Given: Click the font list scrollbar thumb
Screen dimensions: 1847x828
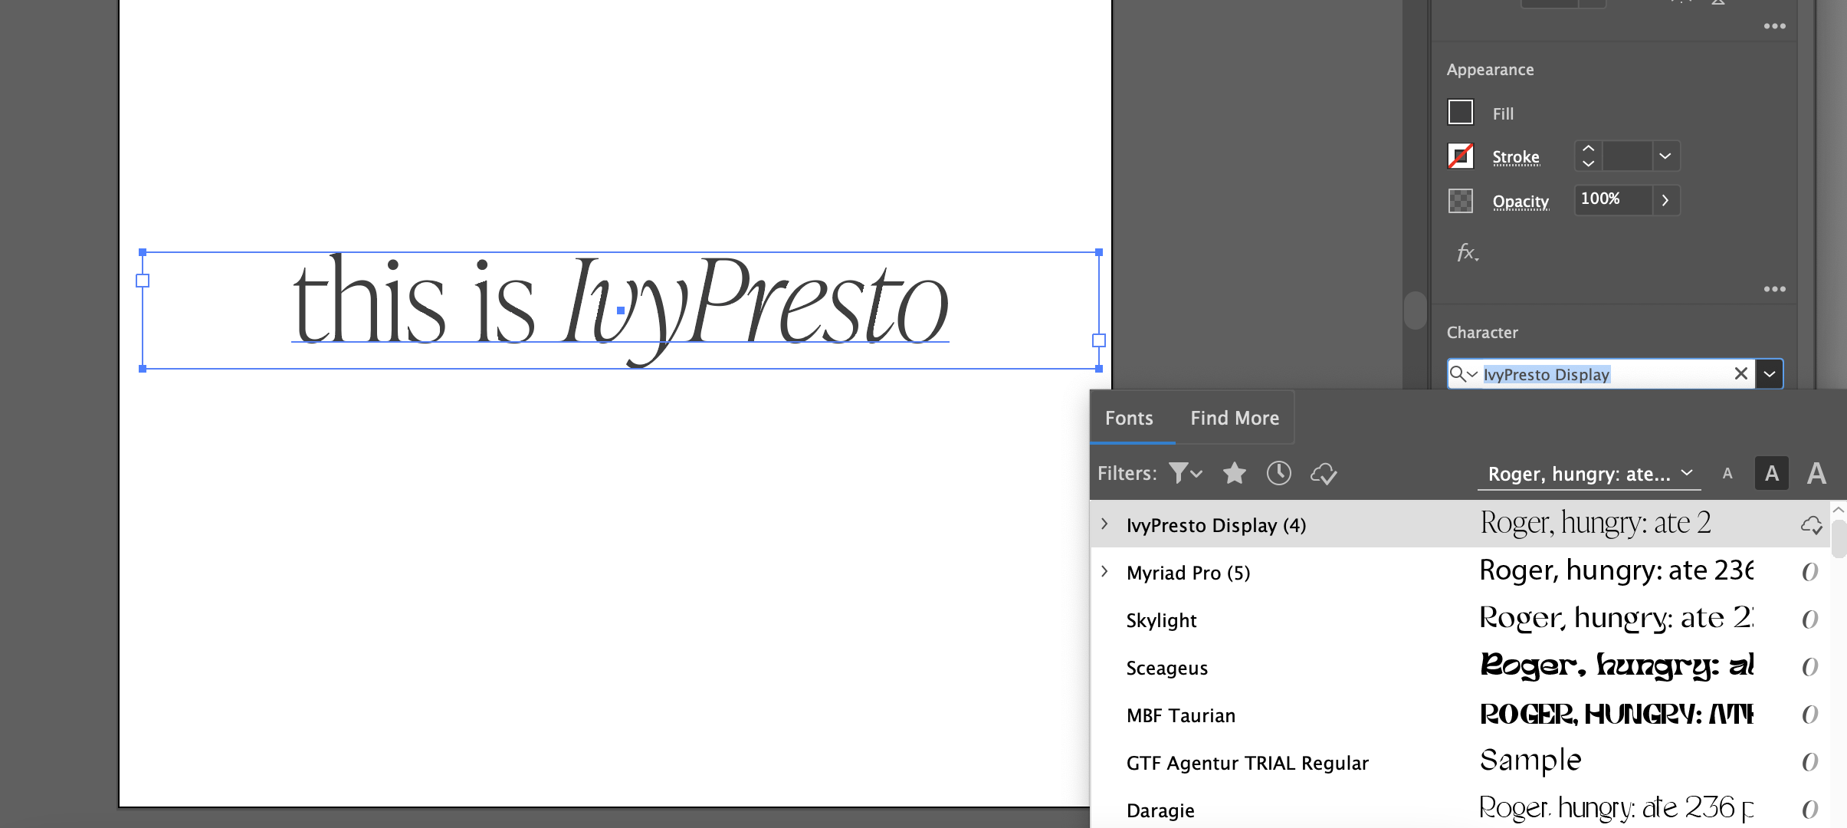Looking at the screenshot, I should (x=1839, y=539).
